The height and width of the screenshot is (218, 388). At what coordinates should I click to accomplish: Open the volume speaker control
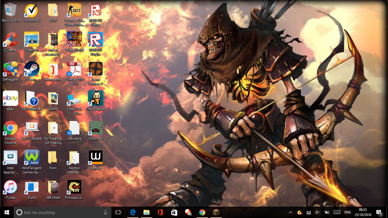pos(318,212)
